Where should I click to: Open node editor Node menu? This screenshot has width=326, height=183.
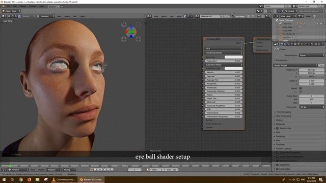coord(179,16)
